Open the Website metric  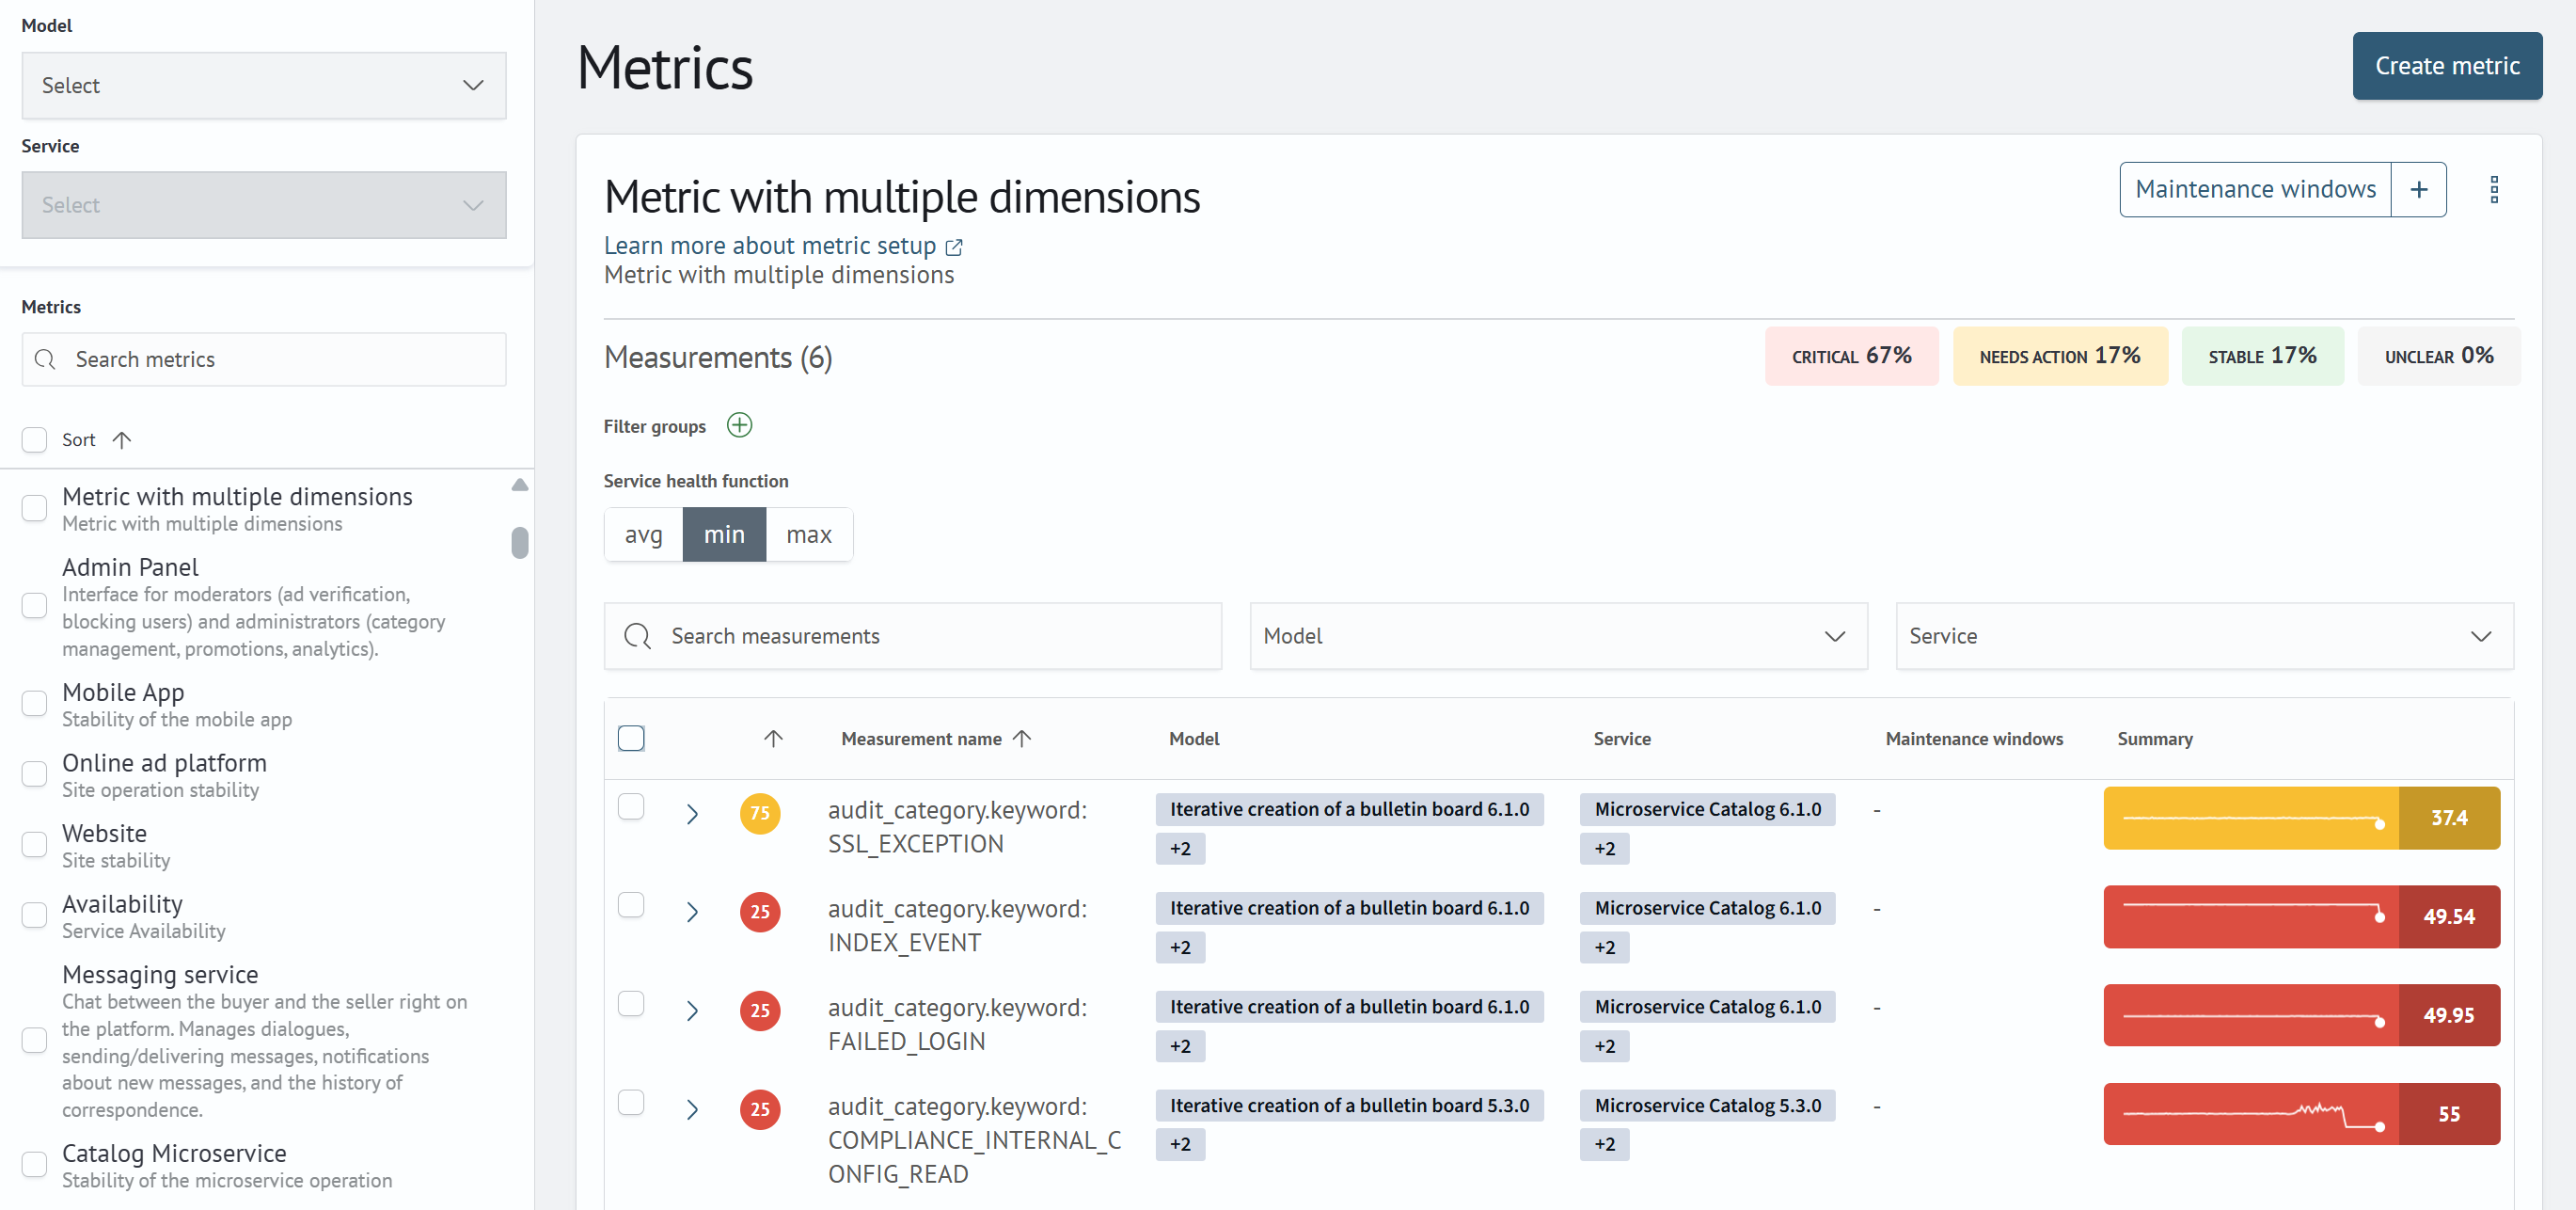104,834
